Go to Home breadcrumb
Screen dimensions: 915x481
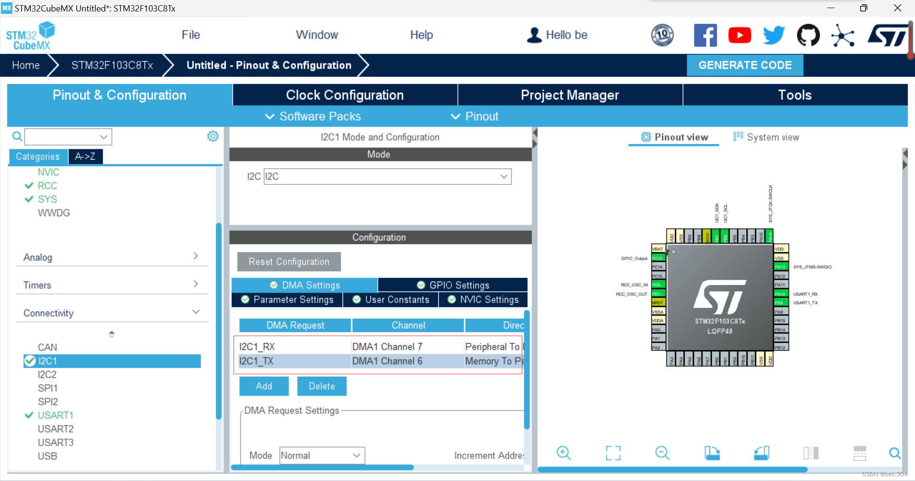26,65
